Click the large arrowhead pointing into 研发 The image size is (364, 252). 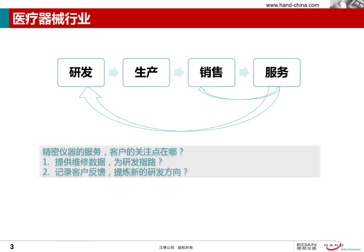coord(90,93)
